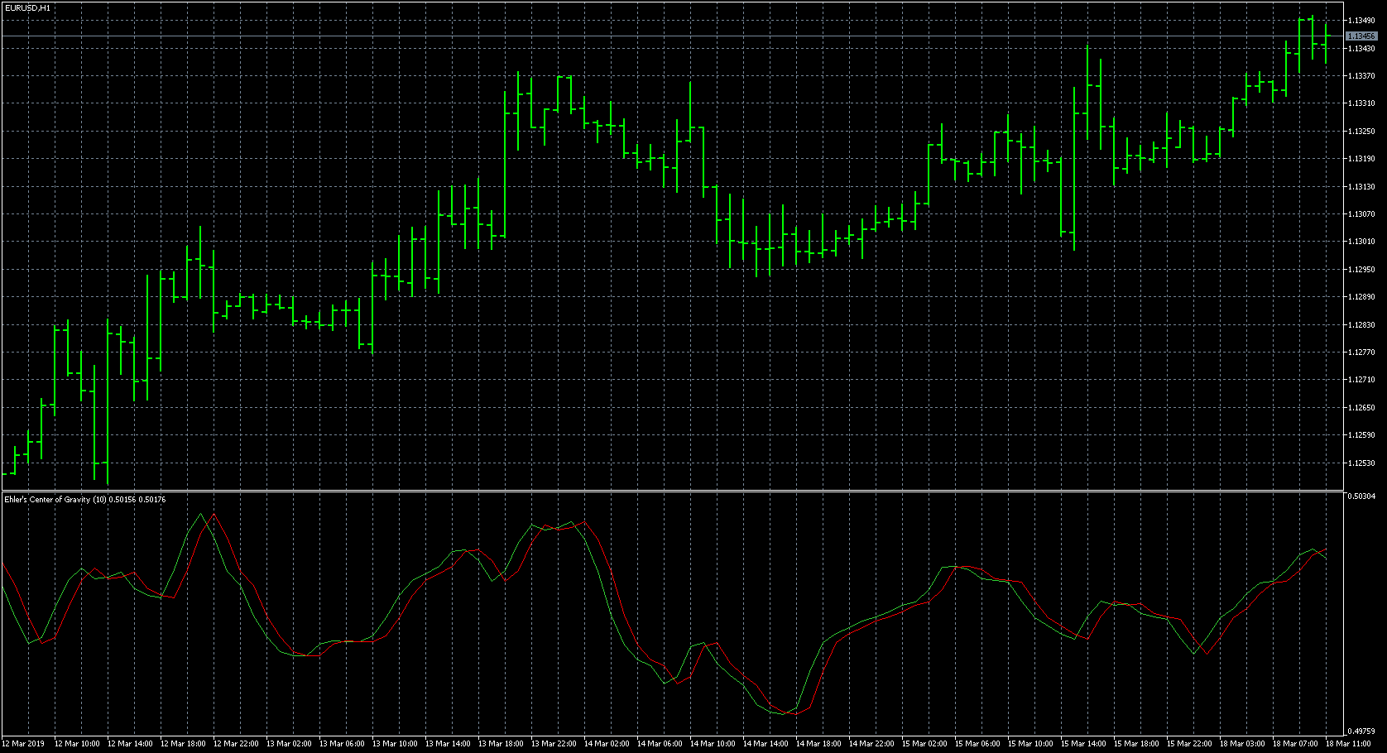
Task: Click the current price tag 1.13456
Action: point(1361,36)
